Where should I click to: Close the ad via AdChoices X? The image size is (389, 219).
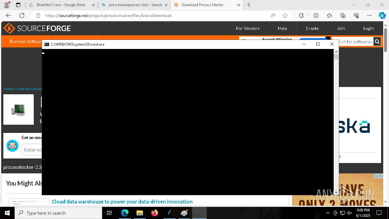pyautogui.click(x=380, y=176)
